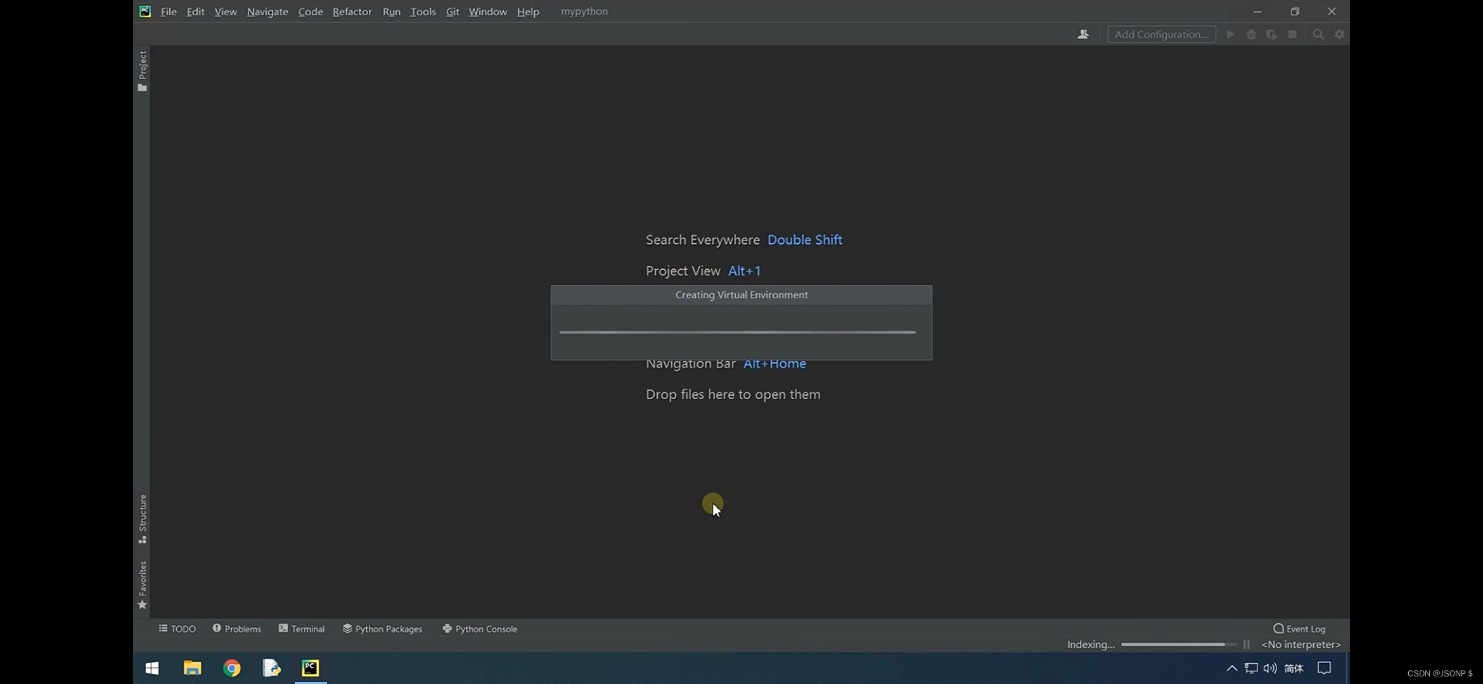Click the mypython project title

click(x=584, y=11)
